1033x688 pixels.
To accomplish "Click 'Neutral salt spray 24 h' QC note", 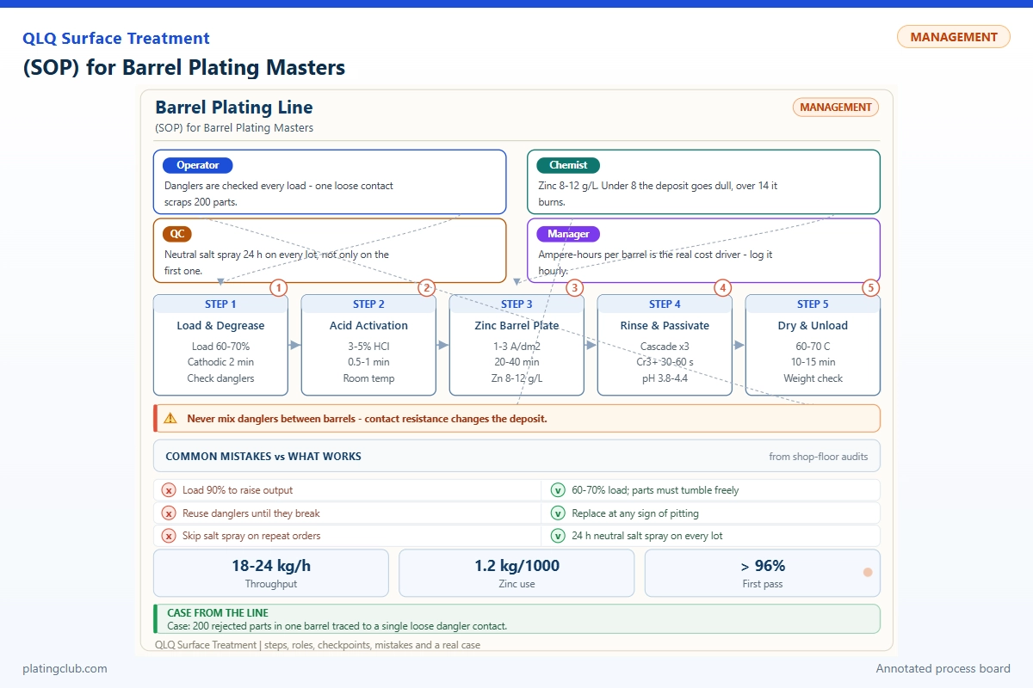I will coord(276,262).
